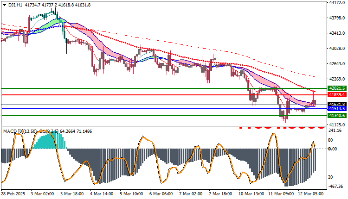This screenshot has height=199, width=348.
Task: Open the chart dropdown triangle beside DJI,H1
Action: tap(5, 5)
